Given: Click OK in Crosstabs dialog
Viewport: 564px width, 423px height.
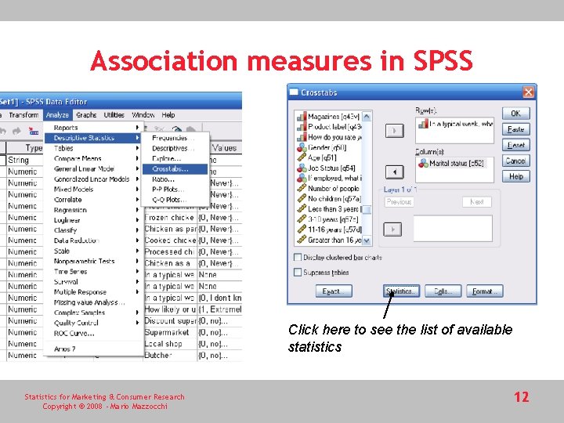Looking at the screenshot, I should (x=515, y=114).
